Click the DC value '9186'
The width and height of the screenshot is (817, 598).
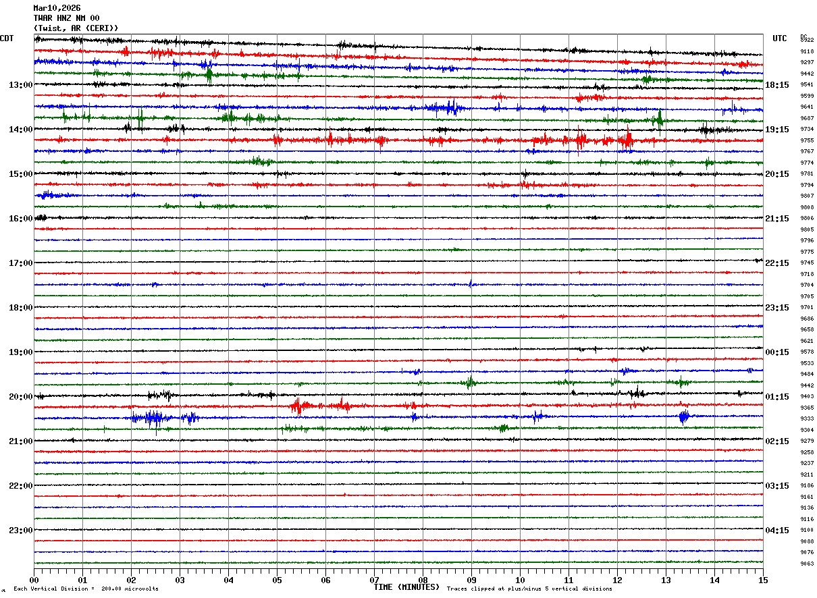(x=807, y=486)
